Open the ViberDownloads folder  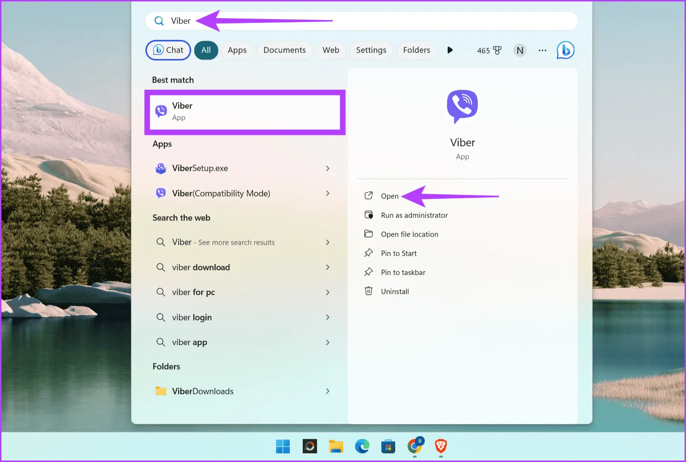[202, 391]
